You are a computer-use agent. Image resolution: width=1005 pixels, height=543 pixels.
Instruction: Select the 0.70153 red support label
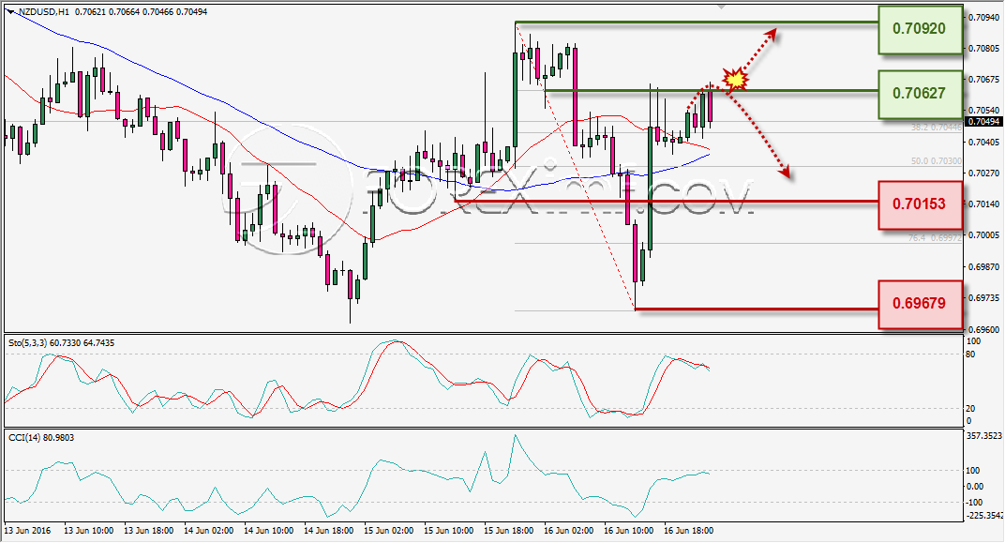[x=920, y=204]
